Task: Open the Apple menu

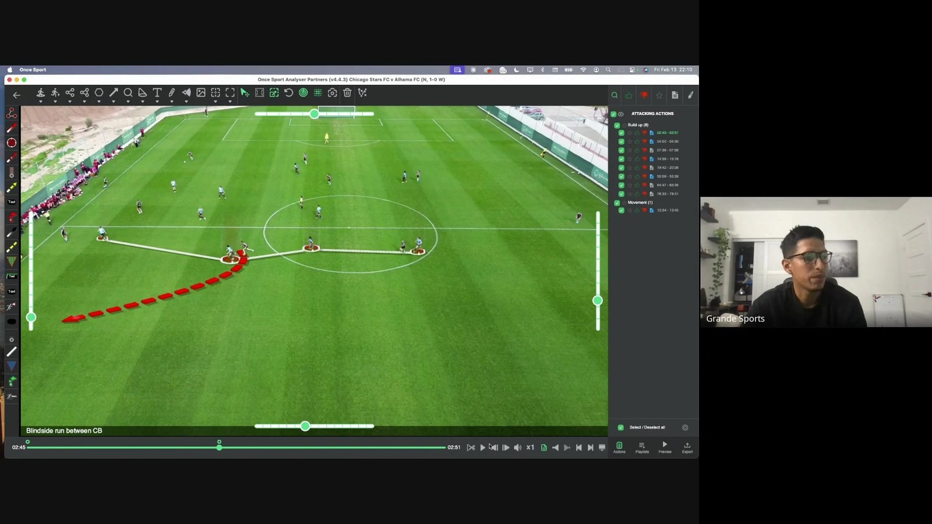Action: (10, 70)
